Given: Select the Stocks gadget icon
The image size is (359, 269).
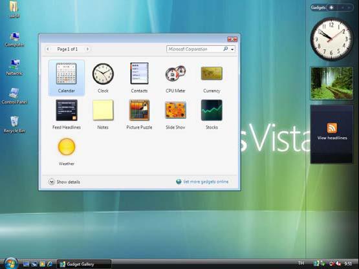Looking at the screenshot, I should click(x=212, y=110).
